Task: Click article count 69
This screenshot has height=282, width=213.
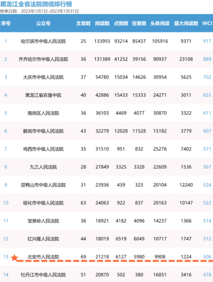Action: 83,257
